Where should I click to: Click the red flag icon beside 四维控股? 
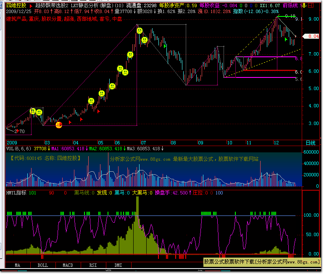[31, 6]
